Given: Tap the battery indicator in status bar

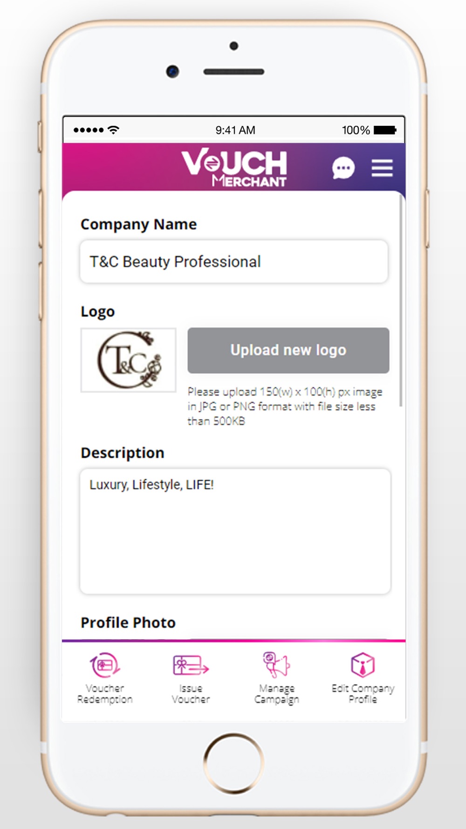Looking at the screenshot, I should point(385,130).
